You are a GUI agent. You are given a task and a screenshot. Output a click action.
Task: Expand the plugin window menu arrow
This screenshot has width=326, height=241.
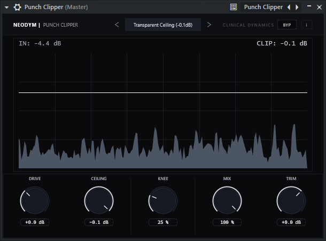tap(6, 7)
